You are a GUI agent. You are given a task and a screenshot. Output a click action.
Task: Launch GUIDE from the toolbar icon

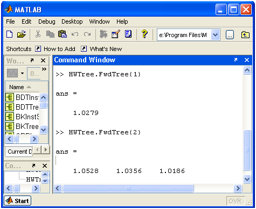pyautogui.click(x=116, y=34)
